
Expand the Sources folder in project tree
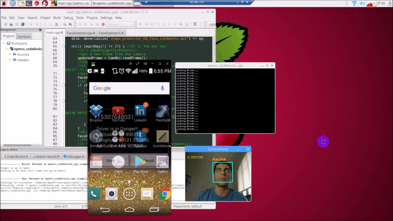[10, 54]
